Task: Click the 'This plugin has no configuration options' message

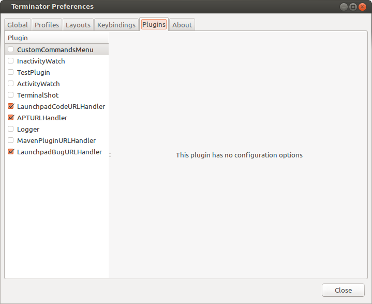Action: coord(239,155)
